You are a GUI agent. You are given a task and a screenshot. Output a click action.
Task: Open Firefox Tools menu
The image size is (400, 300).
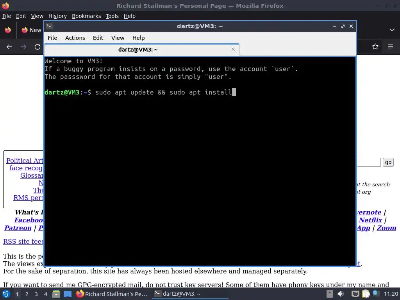pyautogui.click(x=112, y=16)
